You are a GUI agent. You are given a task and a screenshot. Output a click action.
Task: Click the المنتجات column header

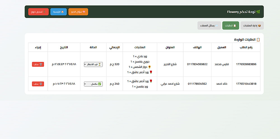click(x=140, y=47)
